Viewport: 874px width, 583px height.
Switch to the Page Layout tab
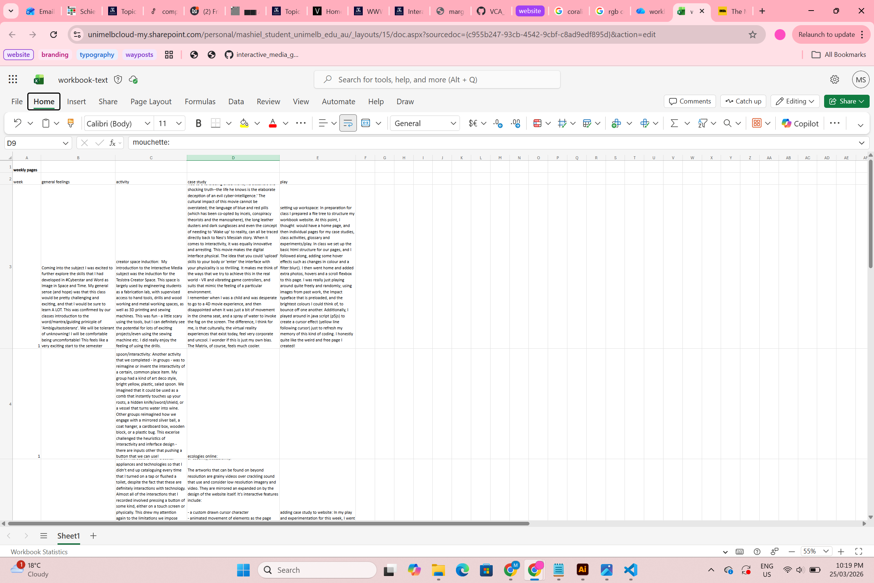150,102
